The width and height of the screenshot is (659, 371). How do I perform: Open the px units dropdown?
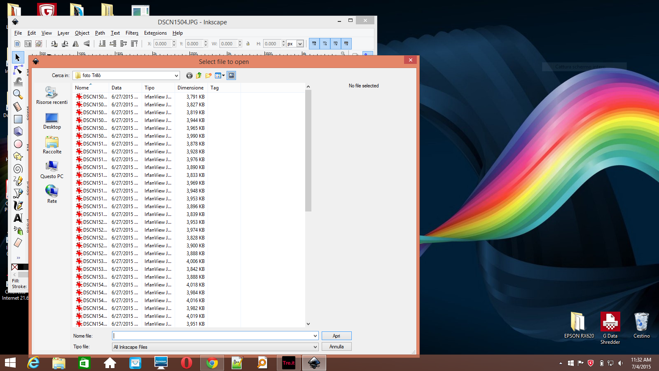300,44
